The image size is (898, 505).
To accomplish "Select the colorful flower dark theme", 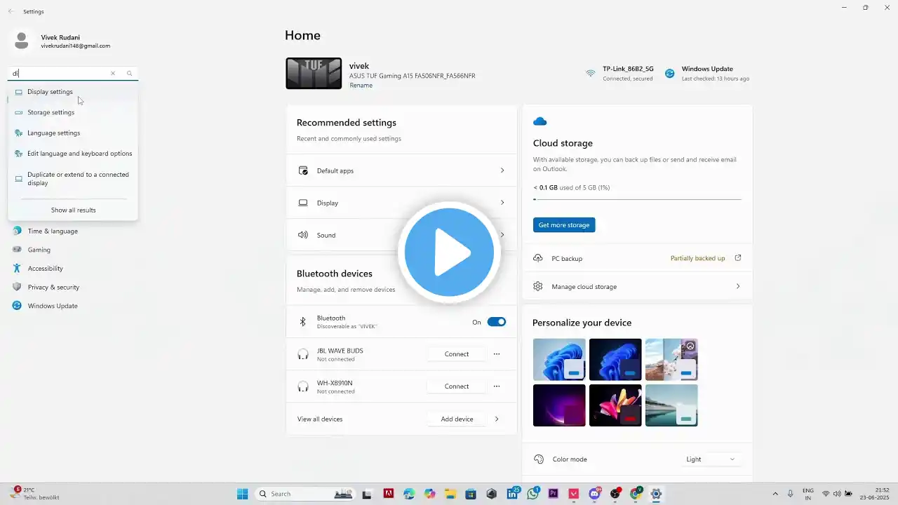I will click(x=615, y=405).
